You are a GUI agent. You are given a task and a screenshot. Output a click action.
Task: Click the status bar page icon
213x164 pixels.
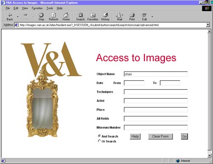(x=3, y=161)
